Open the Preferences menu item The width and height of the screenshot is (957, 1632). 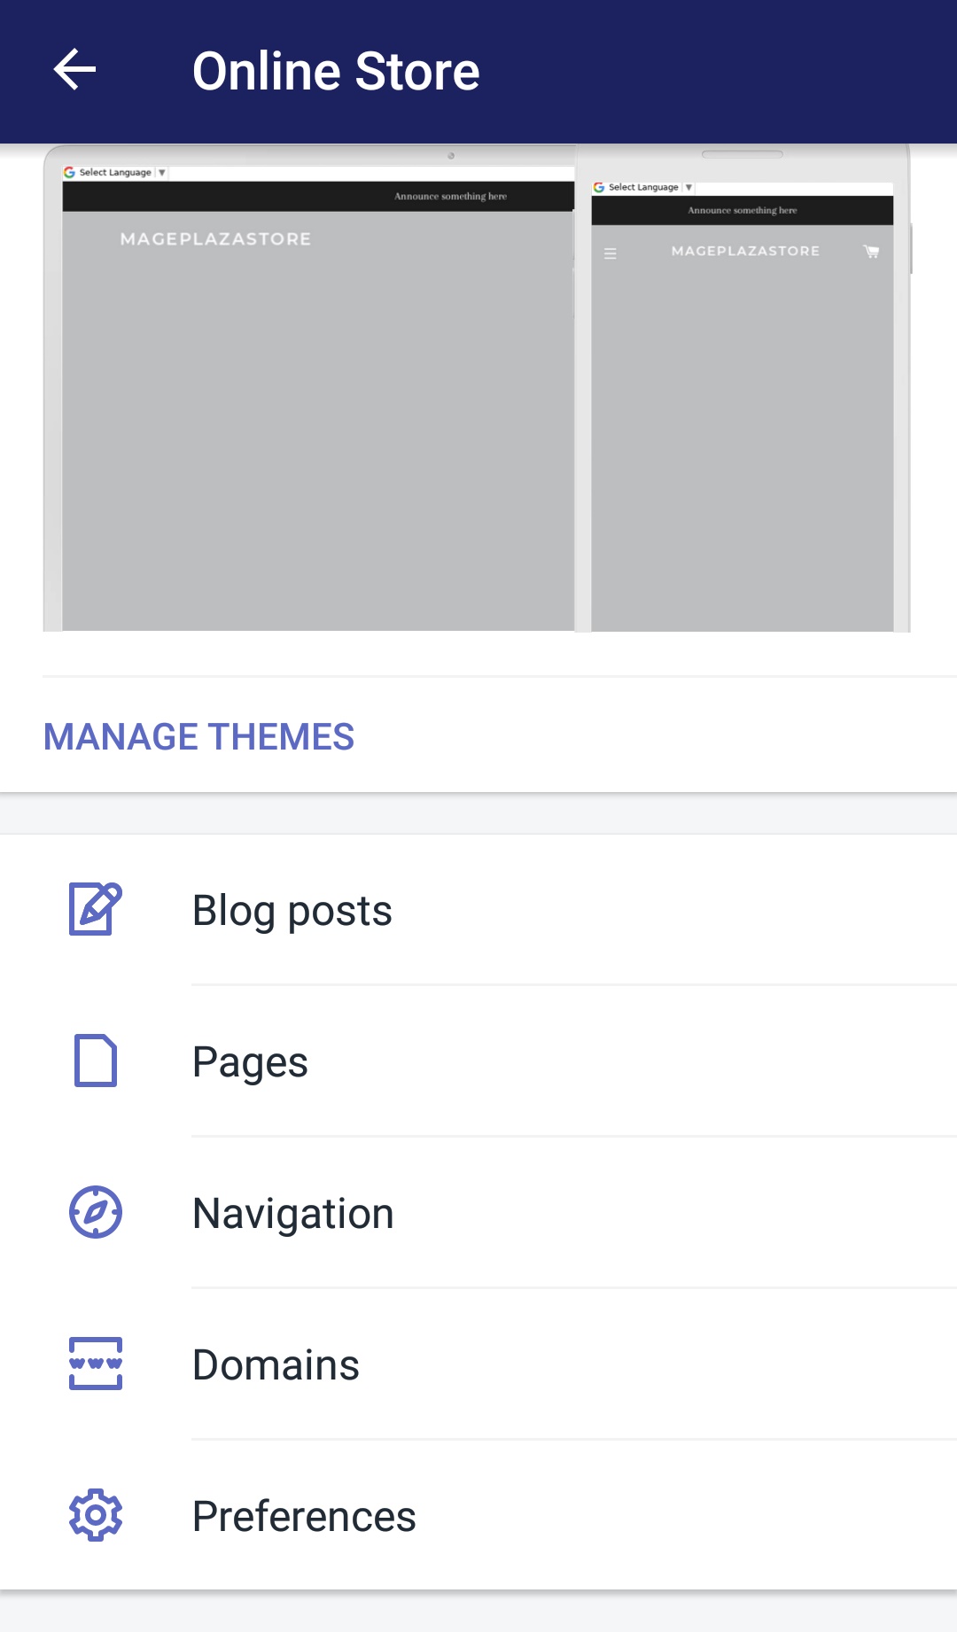pos(478,1516)
